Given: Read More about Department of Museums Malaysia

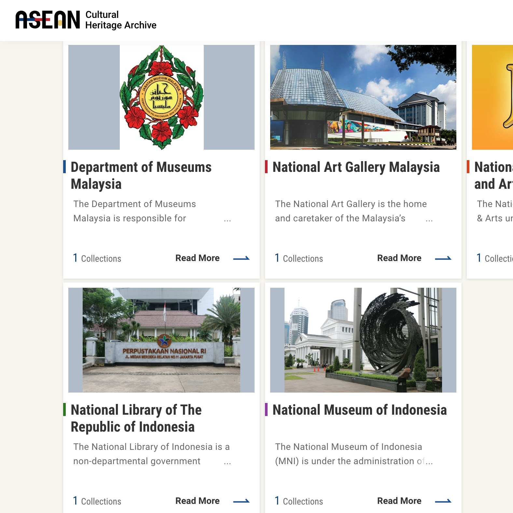Looking at the screenshot, I should coord(197,258).
